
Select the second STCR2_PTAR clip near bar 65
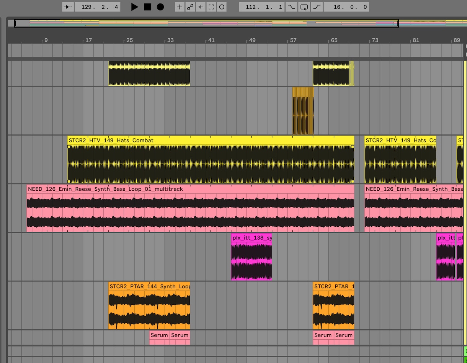click(334, 306)
